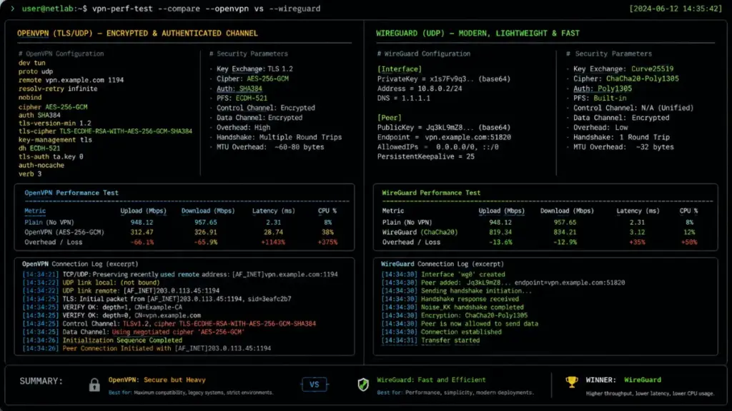Click 'Endpoint = vpn.example.com:51820' line
The width and height of the screenshot is (732, 411).
[444, 138]
